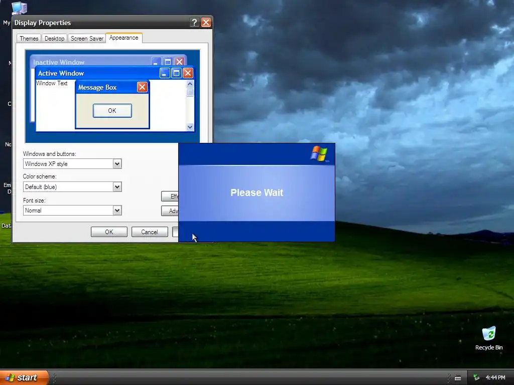Screen dimensions: 514x385
Task: Click the help question mark in Display Properties
Action: point(194,22)
